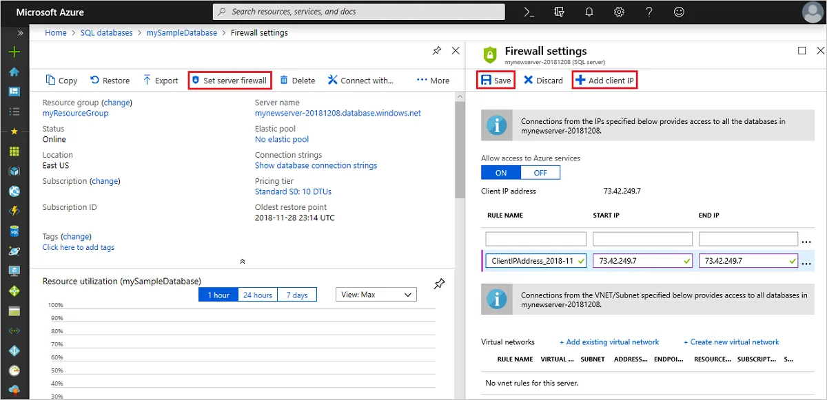Open the directory and subscription filter icon

pyautogui.click(x=559, y=12)
